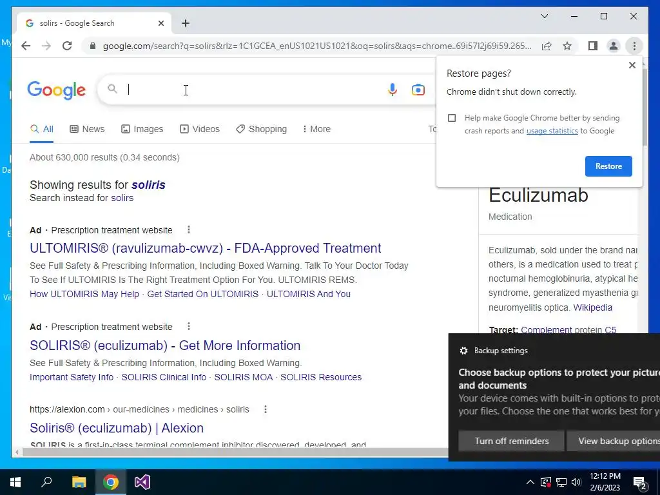Screen dimensions: 660x495
Task: Enable sending crash reports checkbox
Action: click(x=452, y=119)
